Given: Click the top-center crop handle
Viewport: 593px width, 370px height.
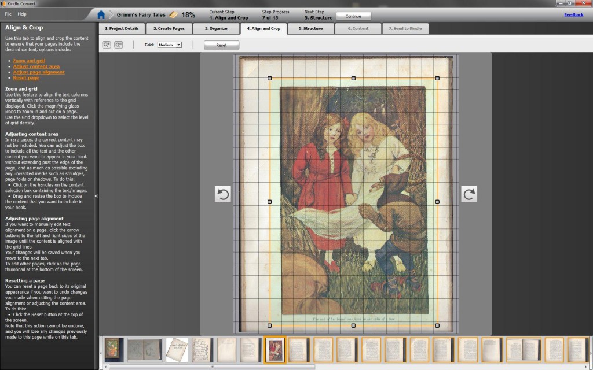Looking at the screenshot, I should 353,78.
